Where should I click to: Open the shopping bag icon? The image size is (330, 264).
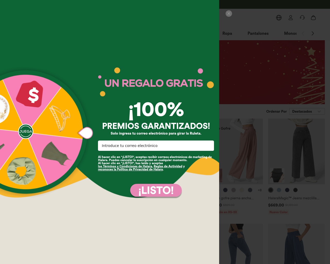click(x=313, y=18)
